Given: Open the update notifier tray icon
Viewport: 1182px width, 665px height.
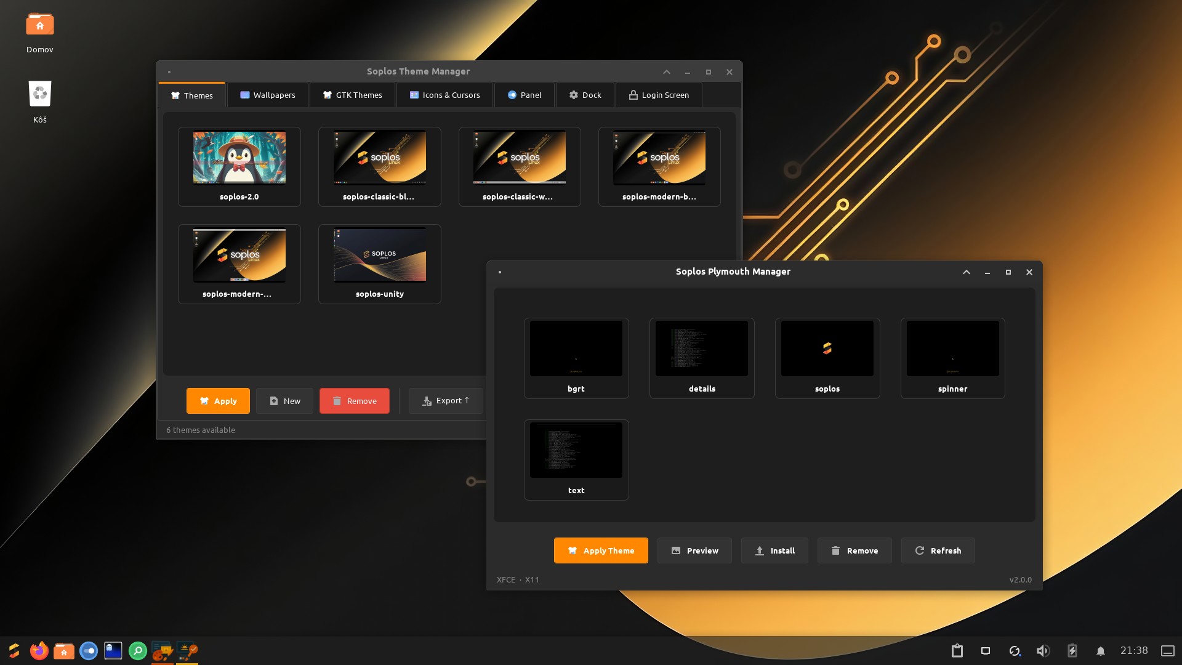Looking at the screenshot, I should pos(1015,651).
